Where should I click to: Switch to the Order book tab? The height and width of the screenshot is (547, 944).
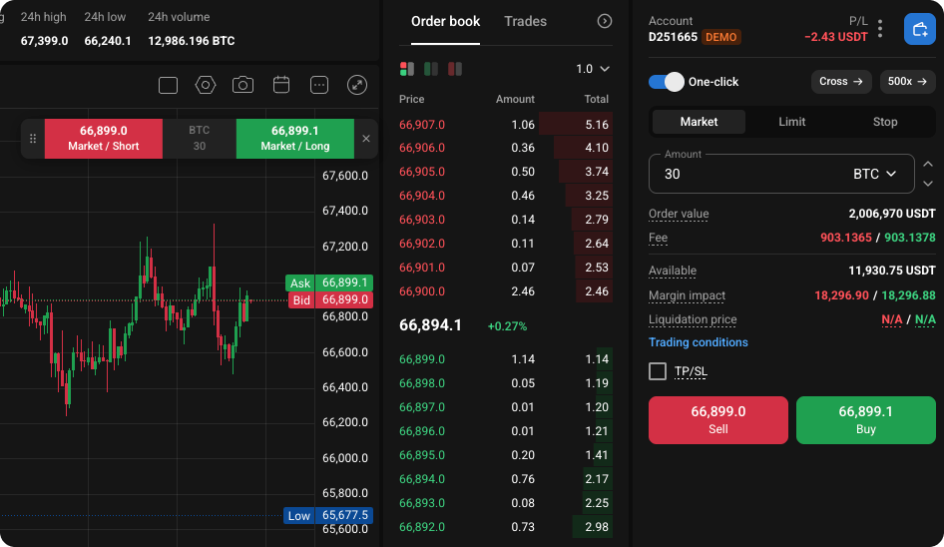pyautogui.click(x=445, y=22)
